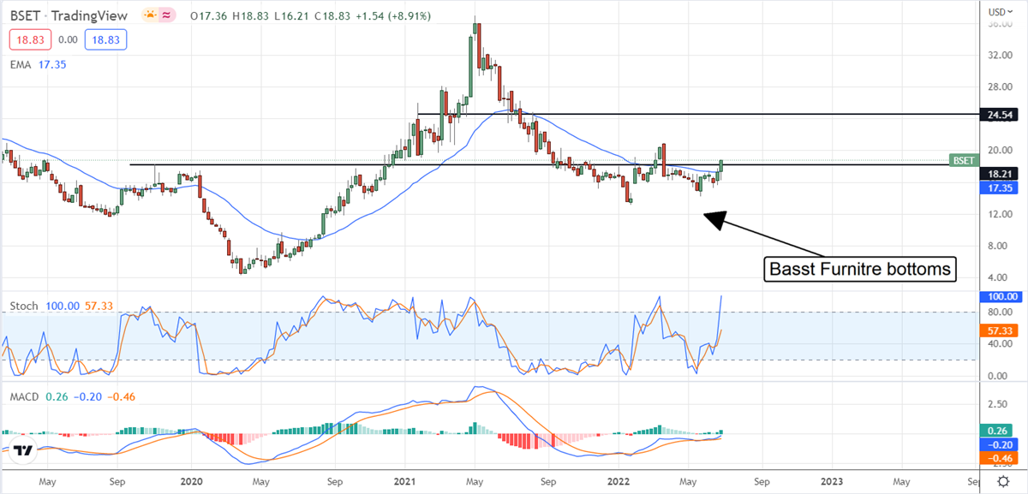Viewport: 1028px width, 494px height.
Task: Click the green BSET symbol tag
Action: pyautogui.click(x=963, y=160)
